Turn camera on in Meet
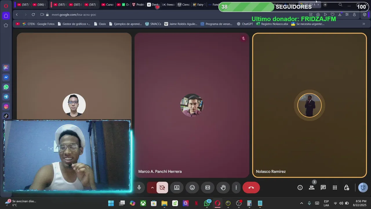 (x=162, y=188)
